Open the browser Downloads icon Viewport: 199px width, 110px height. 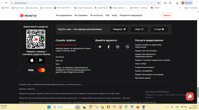(177, 3)
